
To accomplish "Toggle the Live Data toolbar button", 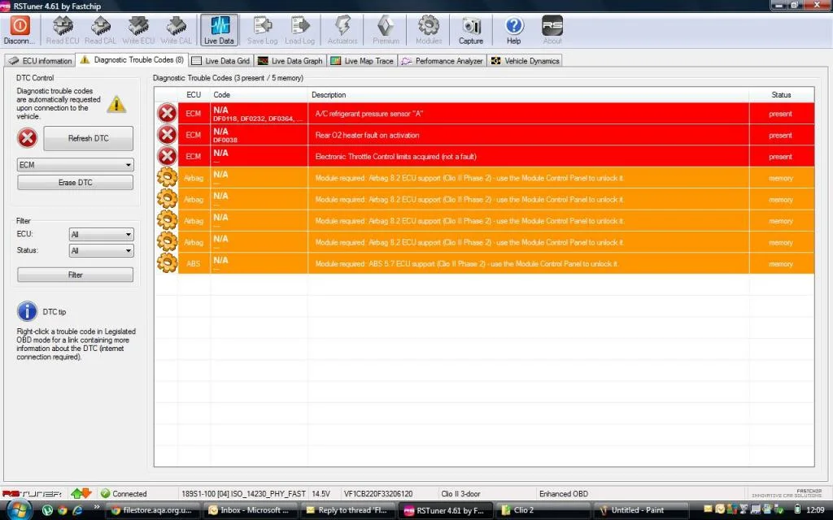I will [x=219, y=30].
